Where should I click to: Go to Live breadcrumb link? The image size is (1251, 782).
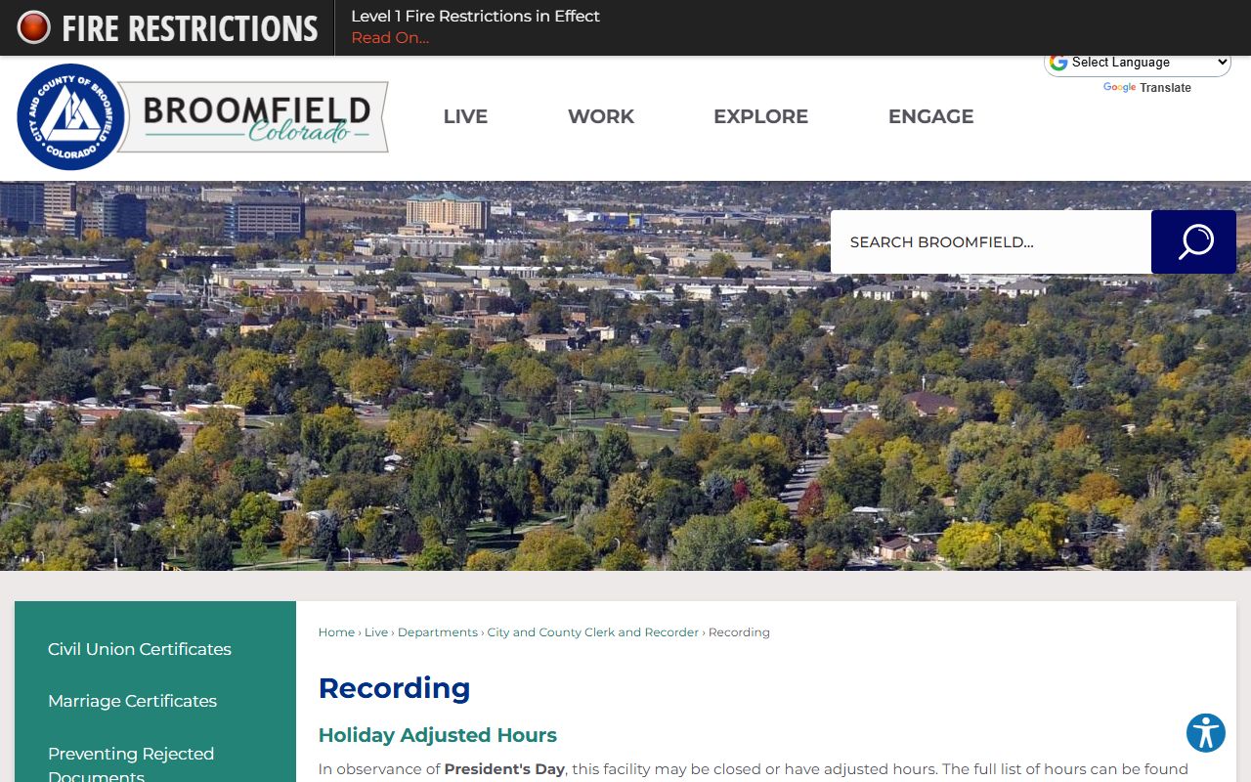376,632
